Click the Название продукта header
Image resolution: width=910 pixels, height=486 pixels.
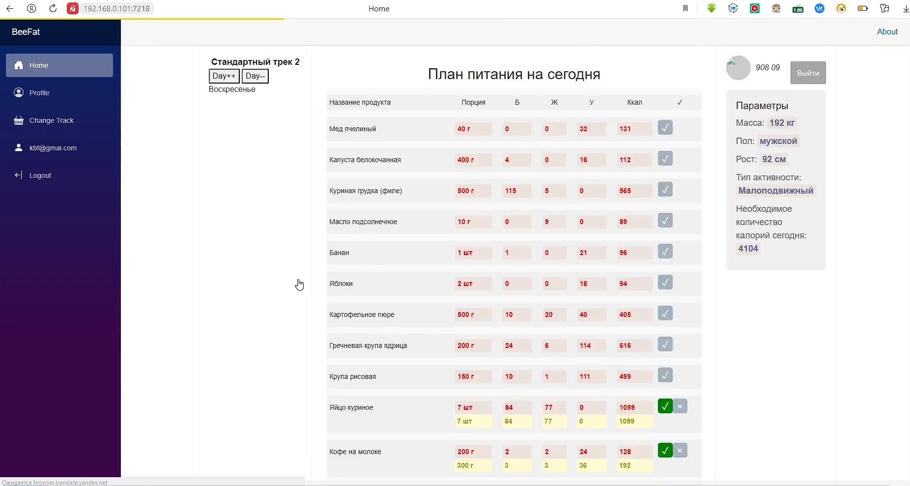point(360,102)
